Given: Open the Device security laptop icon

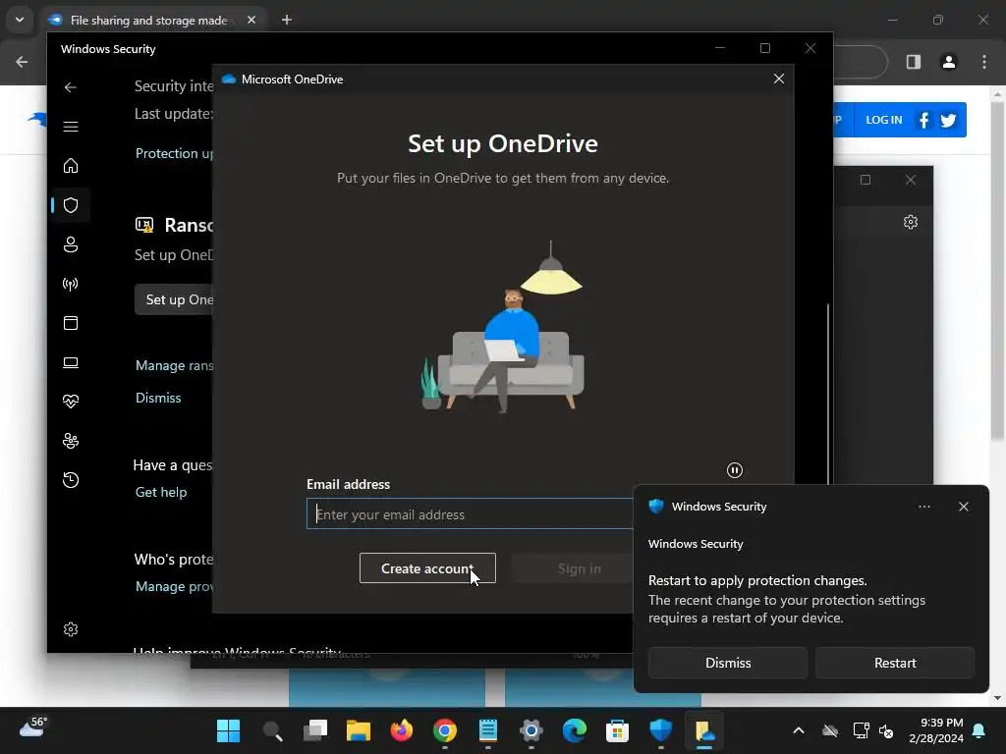Looking at the screenshot, I should (x=71, y=363).
